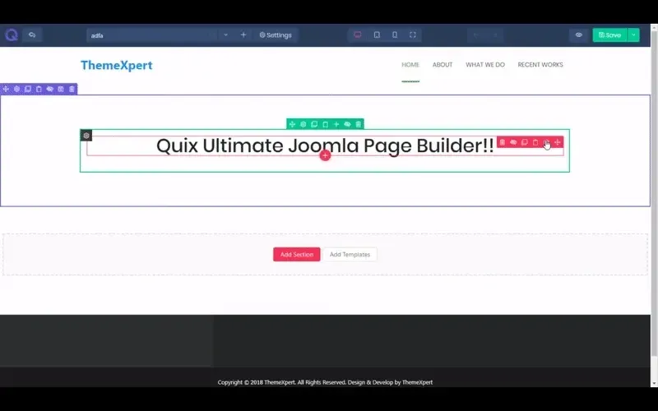Click the red toolbar icon under the cursor
658x411 pixels.
pyautogui.click(x=546, y=142)
